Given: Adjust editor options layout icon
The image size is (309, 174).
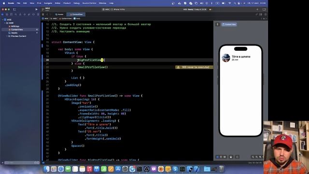Looking at the screenshot, I should pos(261,14).
